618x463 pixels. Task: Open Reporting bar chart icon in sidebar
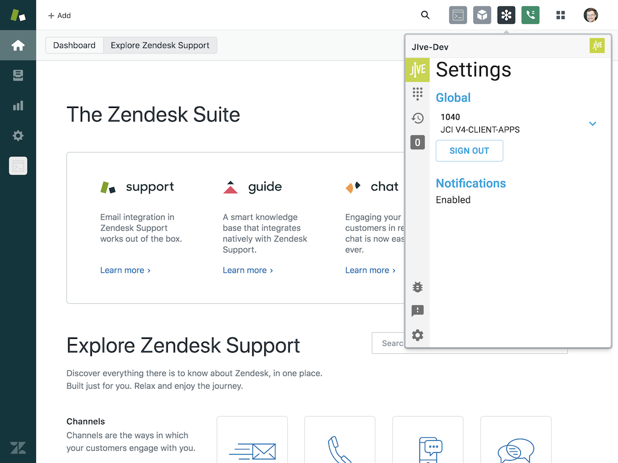[18, 106]
